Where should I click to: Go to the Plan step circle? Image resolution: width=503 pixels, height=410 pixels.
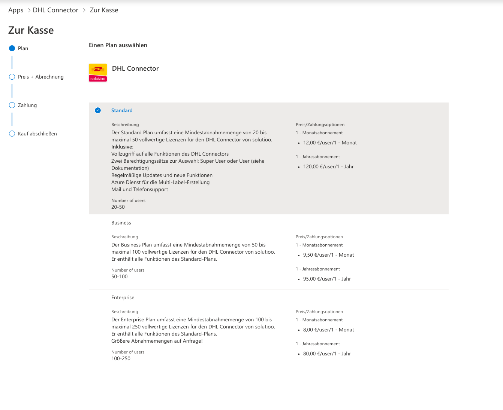coord(12,48)
